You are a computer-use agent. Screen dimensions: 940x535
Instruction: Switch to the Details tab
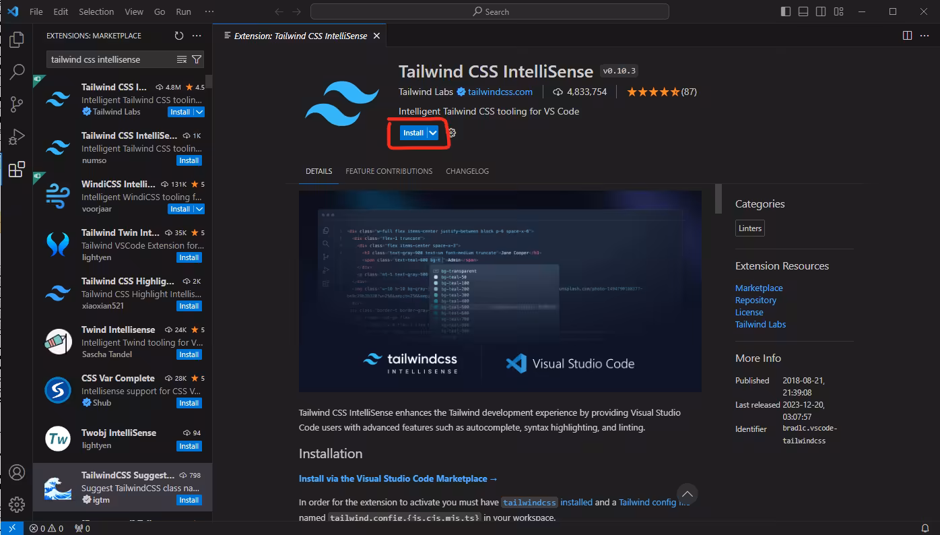(x=319, y=171)
